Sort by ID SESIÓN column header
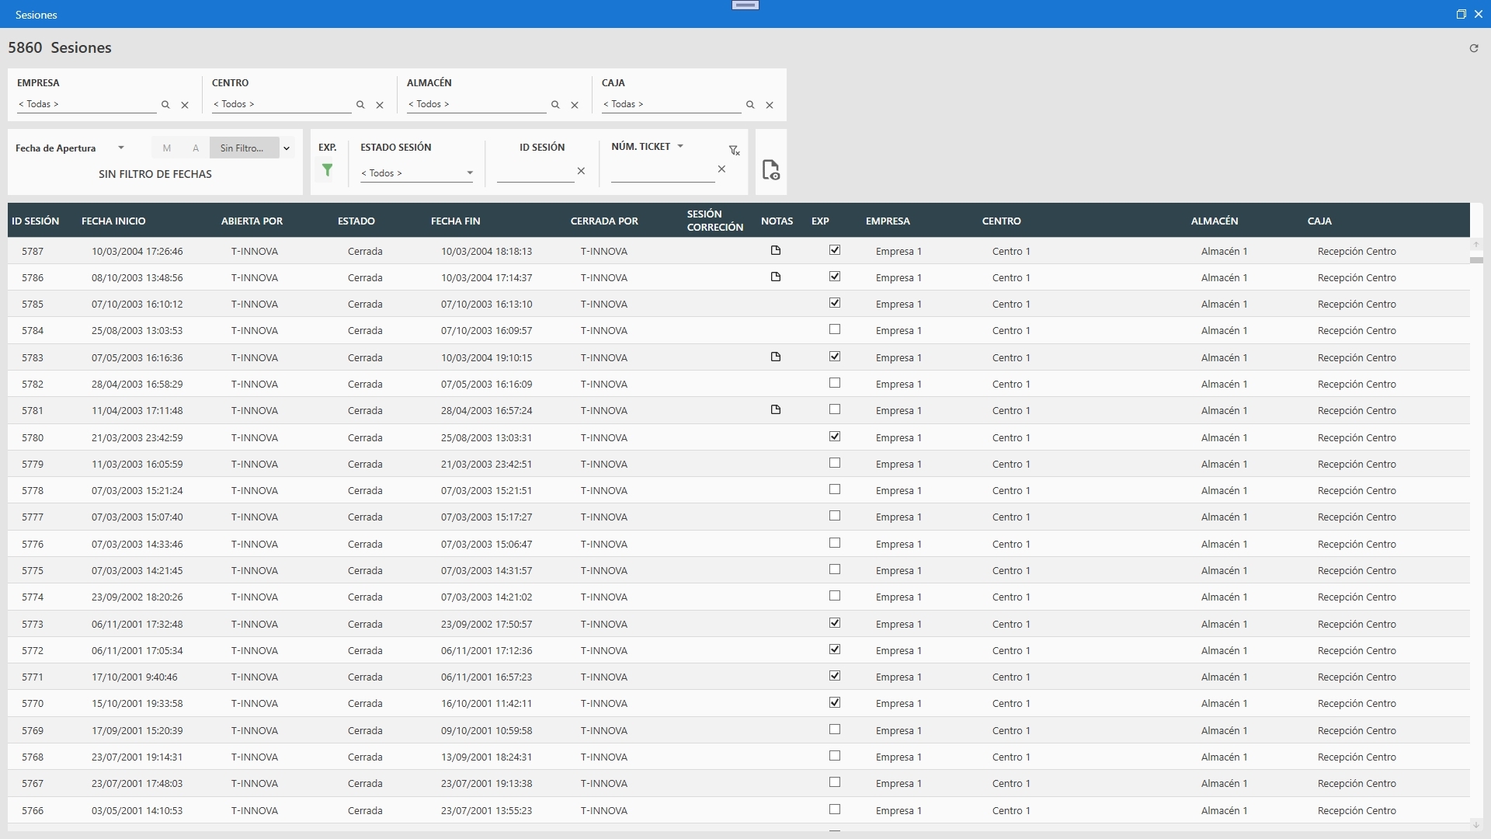This screenshot has width=1491, height=839. pyautogui.click(x=35, y=221)
